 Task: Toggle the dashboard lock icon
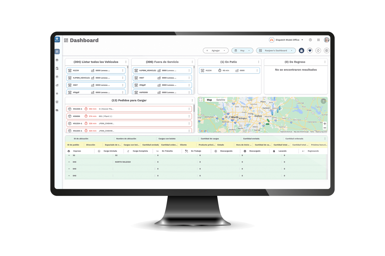[301, 50]
